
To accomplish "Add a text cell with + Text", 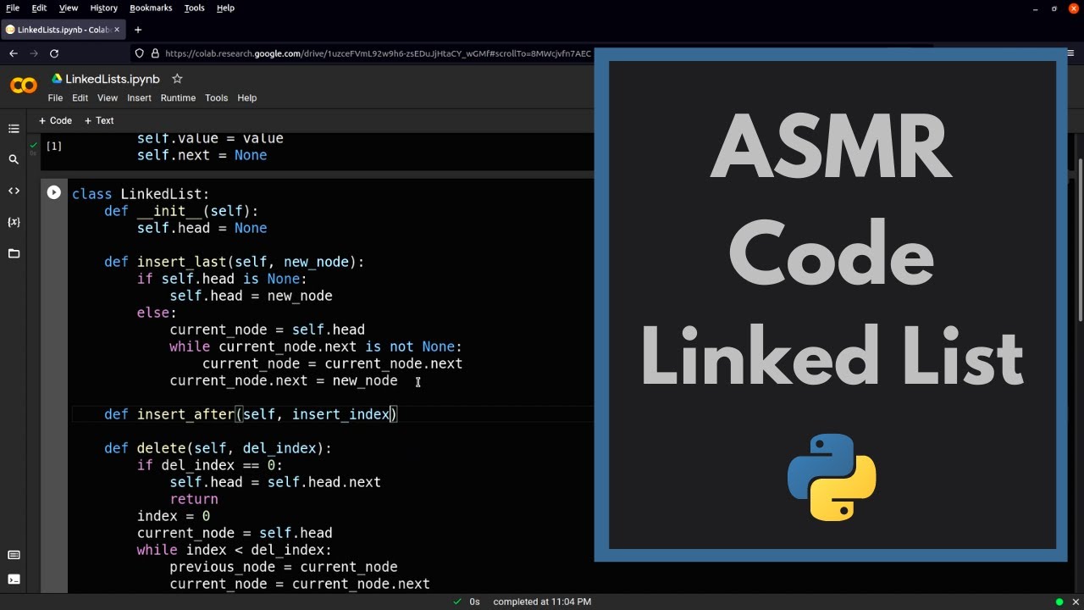I will coord(99,120).
